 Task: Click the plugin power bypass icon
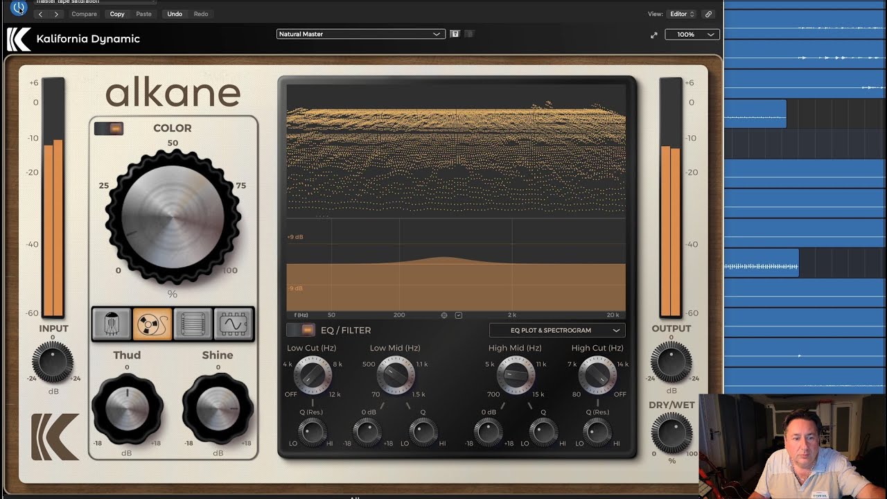click(19, 8)
